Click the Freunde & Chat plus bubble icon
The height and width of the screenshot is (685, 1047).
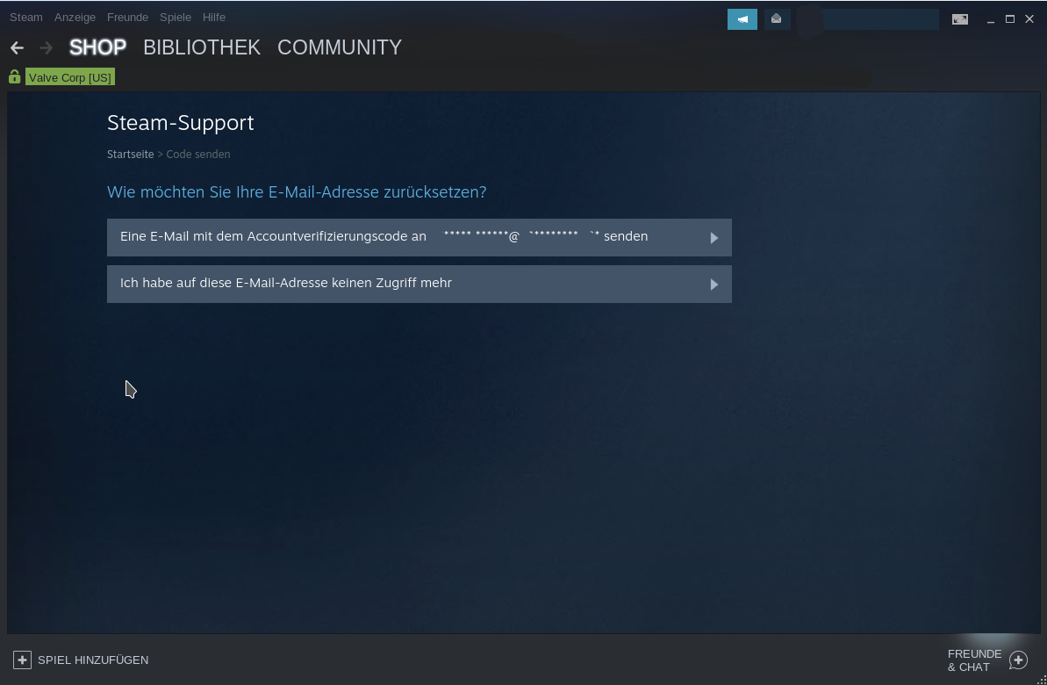point(1018,660)
